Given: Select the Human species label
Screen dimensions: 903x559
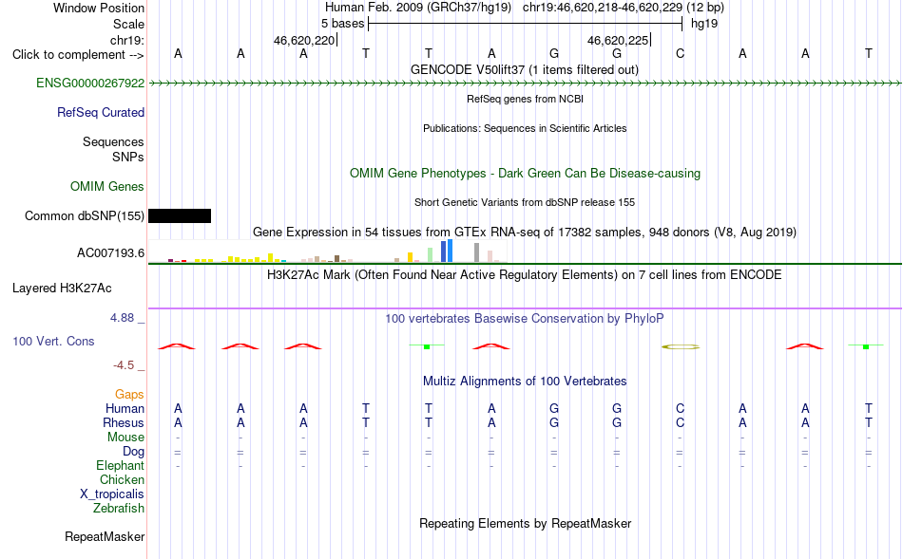Looking at the screenshot, I should click(125, 408).
